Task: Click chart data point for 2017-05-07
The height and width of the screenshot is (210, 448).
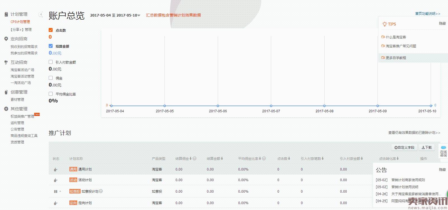Action: (x=271, y=106)
